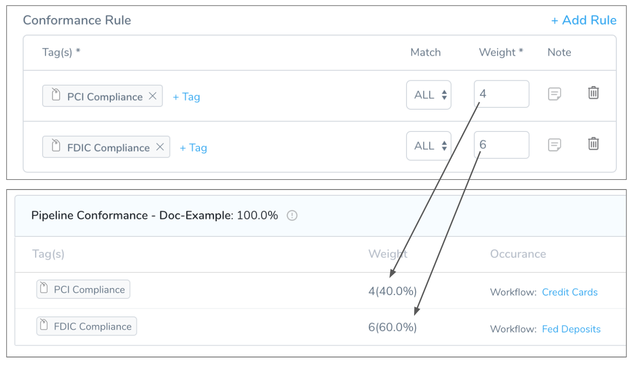Focus weight field containing 4
Image resolution: width=632 pixels, height=366 pixels.
point(502,94)
